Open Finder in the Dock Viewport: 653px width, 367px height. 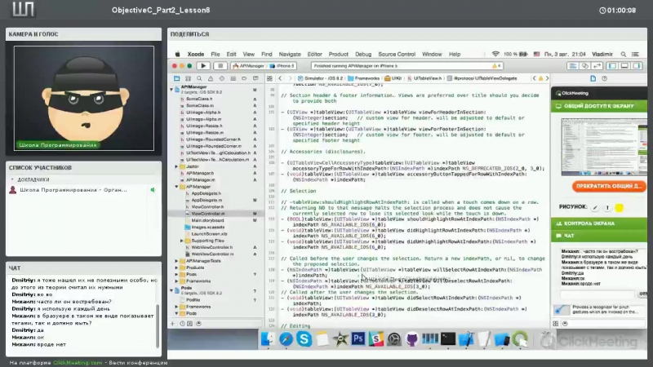click(x=268, y=338)
